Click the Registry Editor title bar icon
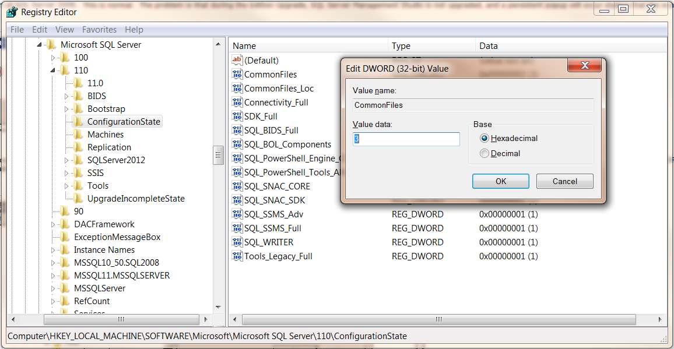The image size is (674, 349). (12, 12)
